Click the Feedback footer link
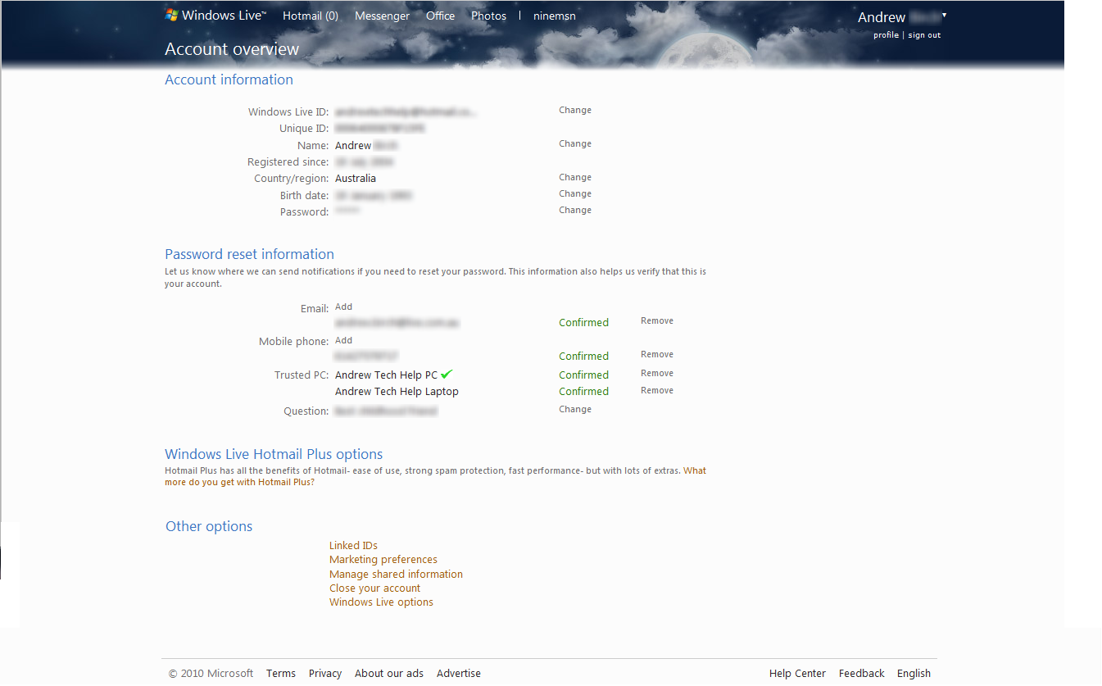Screen dimensions: 1102x686 click(862, 673)
